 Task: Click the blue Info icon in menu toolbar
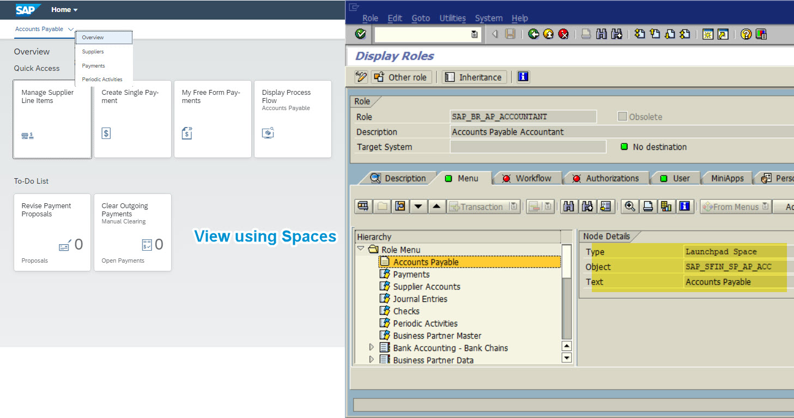tap(684, 207)
